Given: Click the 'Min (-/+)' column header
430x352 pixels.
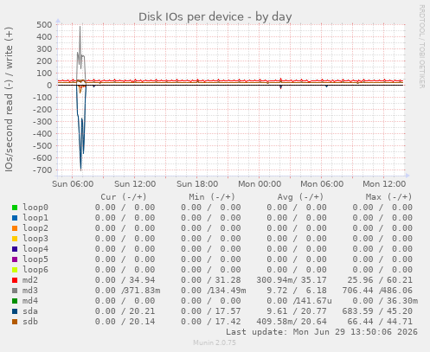Looking at the screenshot, I should click(x=212, y=197).
